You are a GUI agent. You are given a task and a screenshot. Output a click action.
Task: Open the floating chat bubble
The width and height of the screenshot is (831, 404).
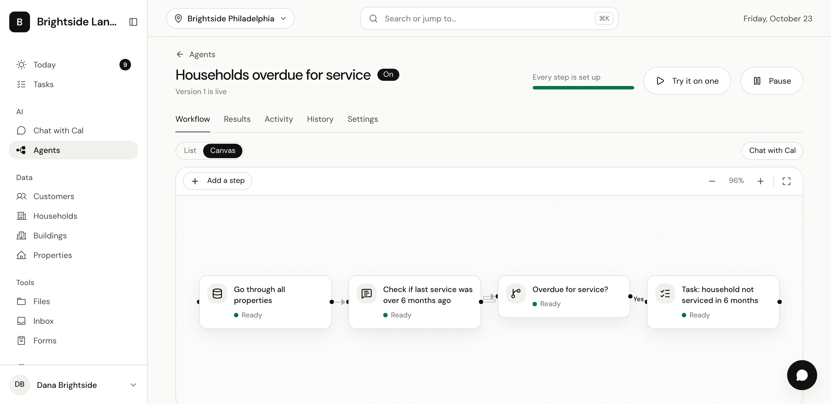[x=802, y=375]
